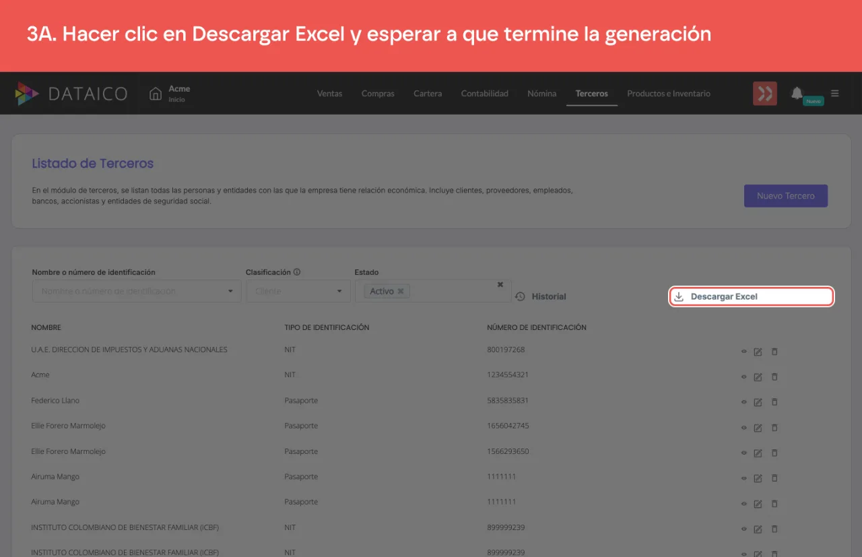
Task: Delete the 800197268 NIT row
Action: point(774,352)
